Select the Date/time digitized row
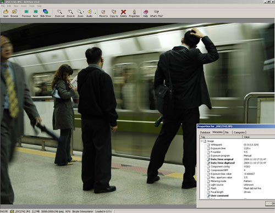This screenshot has width=275, height=213. pyautogui.click(x=240, y=163)
